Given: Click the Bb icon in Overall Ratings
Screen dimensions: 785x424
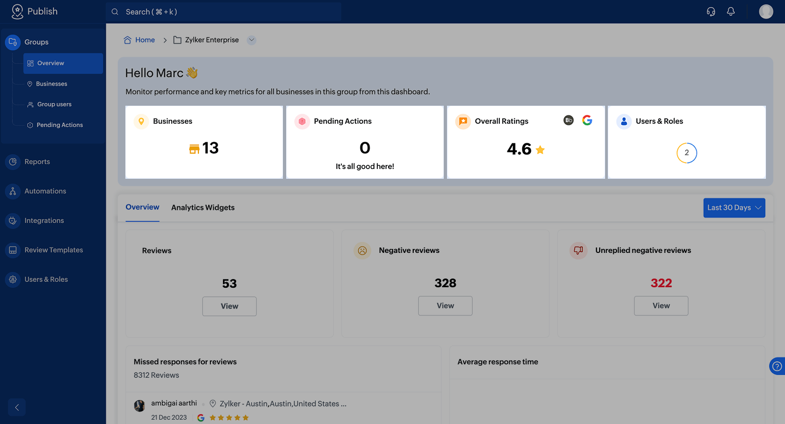Looking at the screenshot, I should [x=569, y=120].
